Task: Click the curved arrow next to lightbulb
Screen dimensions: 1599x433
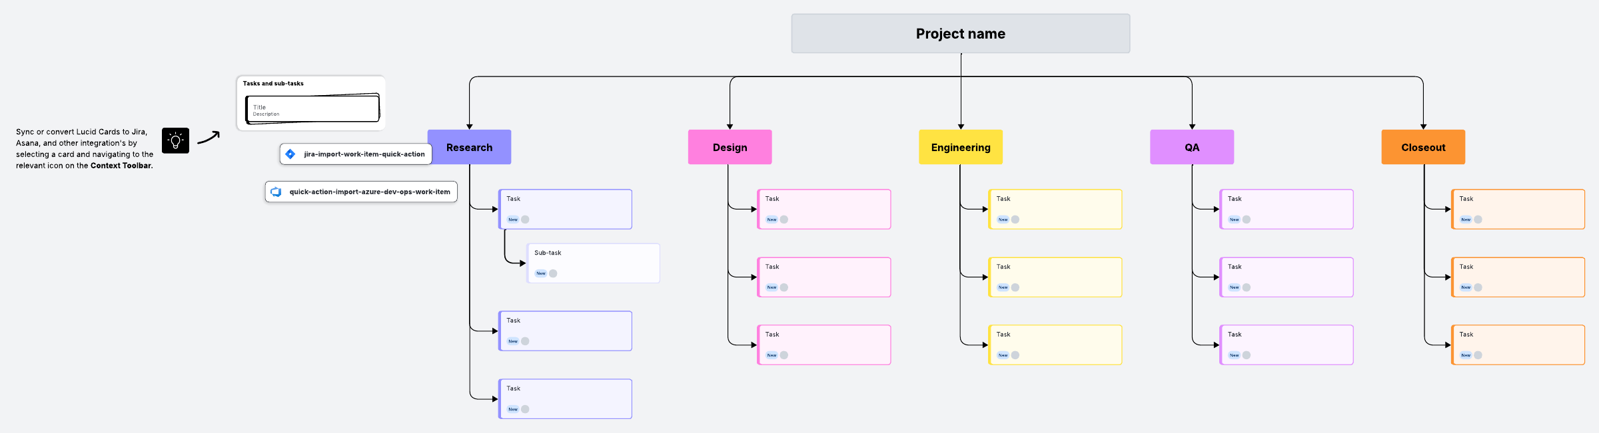Action: (209, 138)
